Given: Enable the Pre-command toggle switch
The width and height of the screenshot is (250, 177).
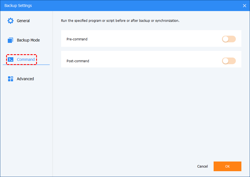Looking at the screenshot, I should pyautogui.click(x=229, y=39).
